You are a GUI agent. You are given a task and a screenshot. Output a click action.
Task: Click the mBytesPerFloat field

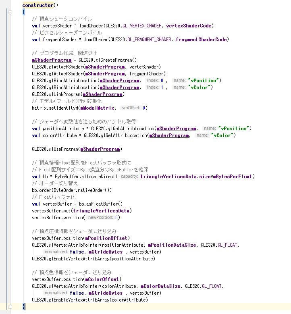tap(233, 177)
